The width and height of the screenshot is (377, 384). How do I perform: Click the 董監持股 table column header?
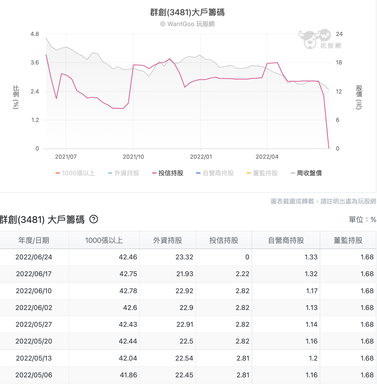(348, 240)
